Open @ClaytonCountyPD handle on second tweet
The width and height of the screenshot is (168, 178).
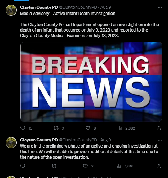[78, 140]
